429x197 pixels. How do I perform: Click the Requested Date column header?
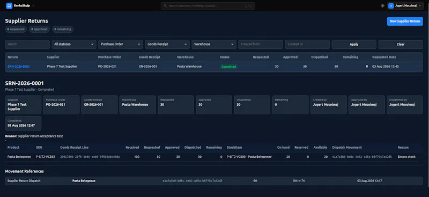coord(384,57)
